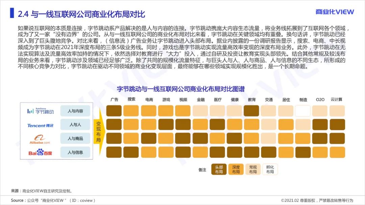Image resolution: width=365 pixels, height=205 pixels.
Task: Click the 字节跳动 row's dark 教育 cell
Action: [x=251, y=111]
